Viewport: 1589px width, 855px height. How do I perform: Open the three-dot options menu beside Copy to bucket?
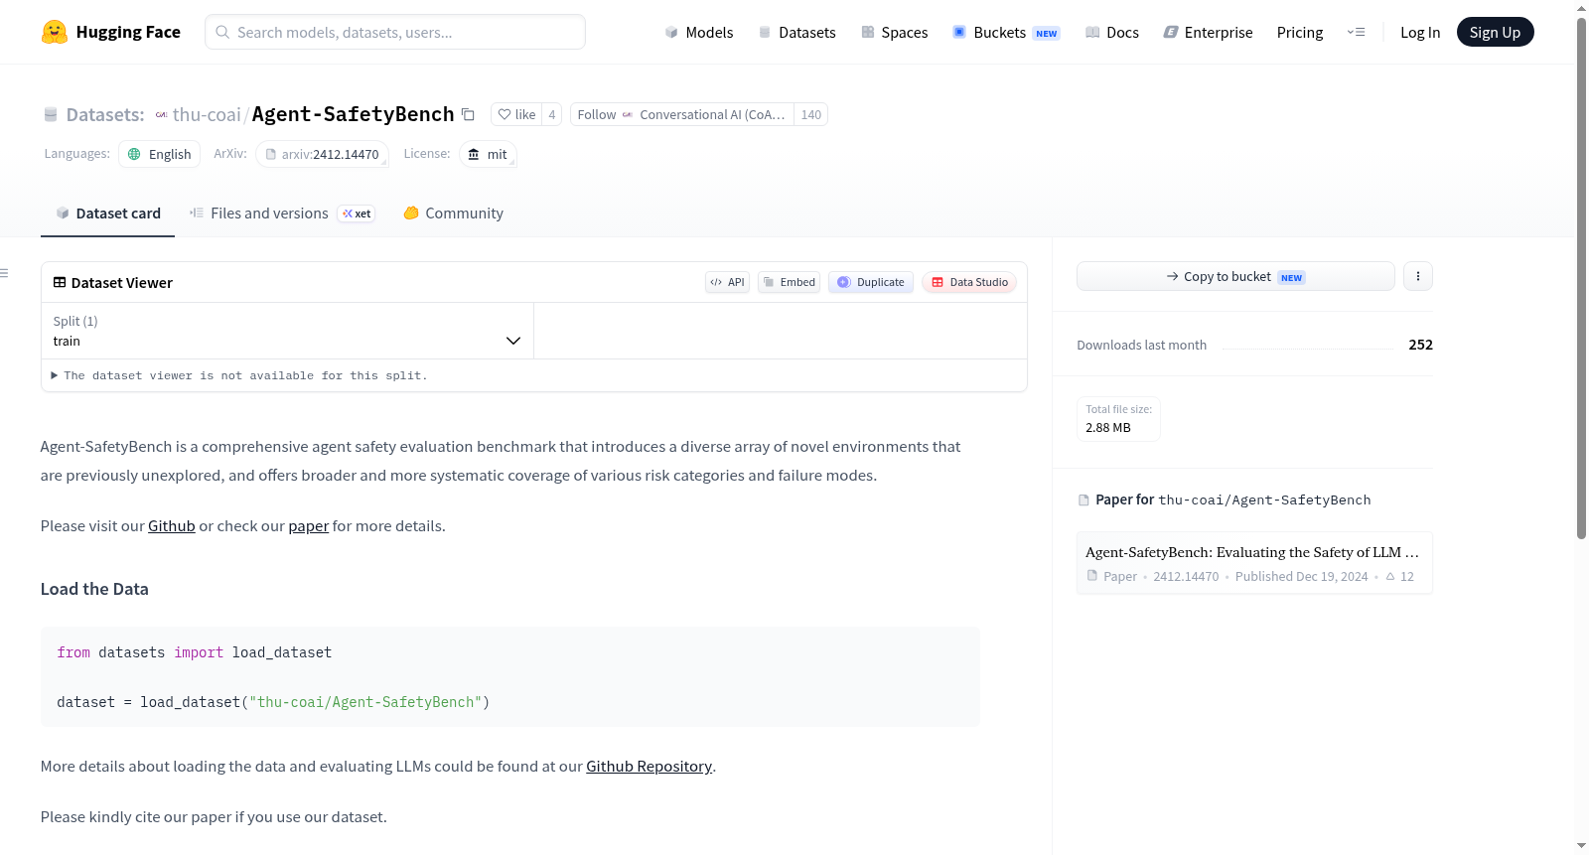coord(1417,276)
